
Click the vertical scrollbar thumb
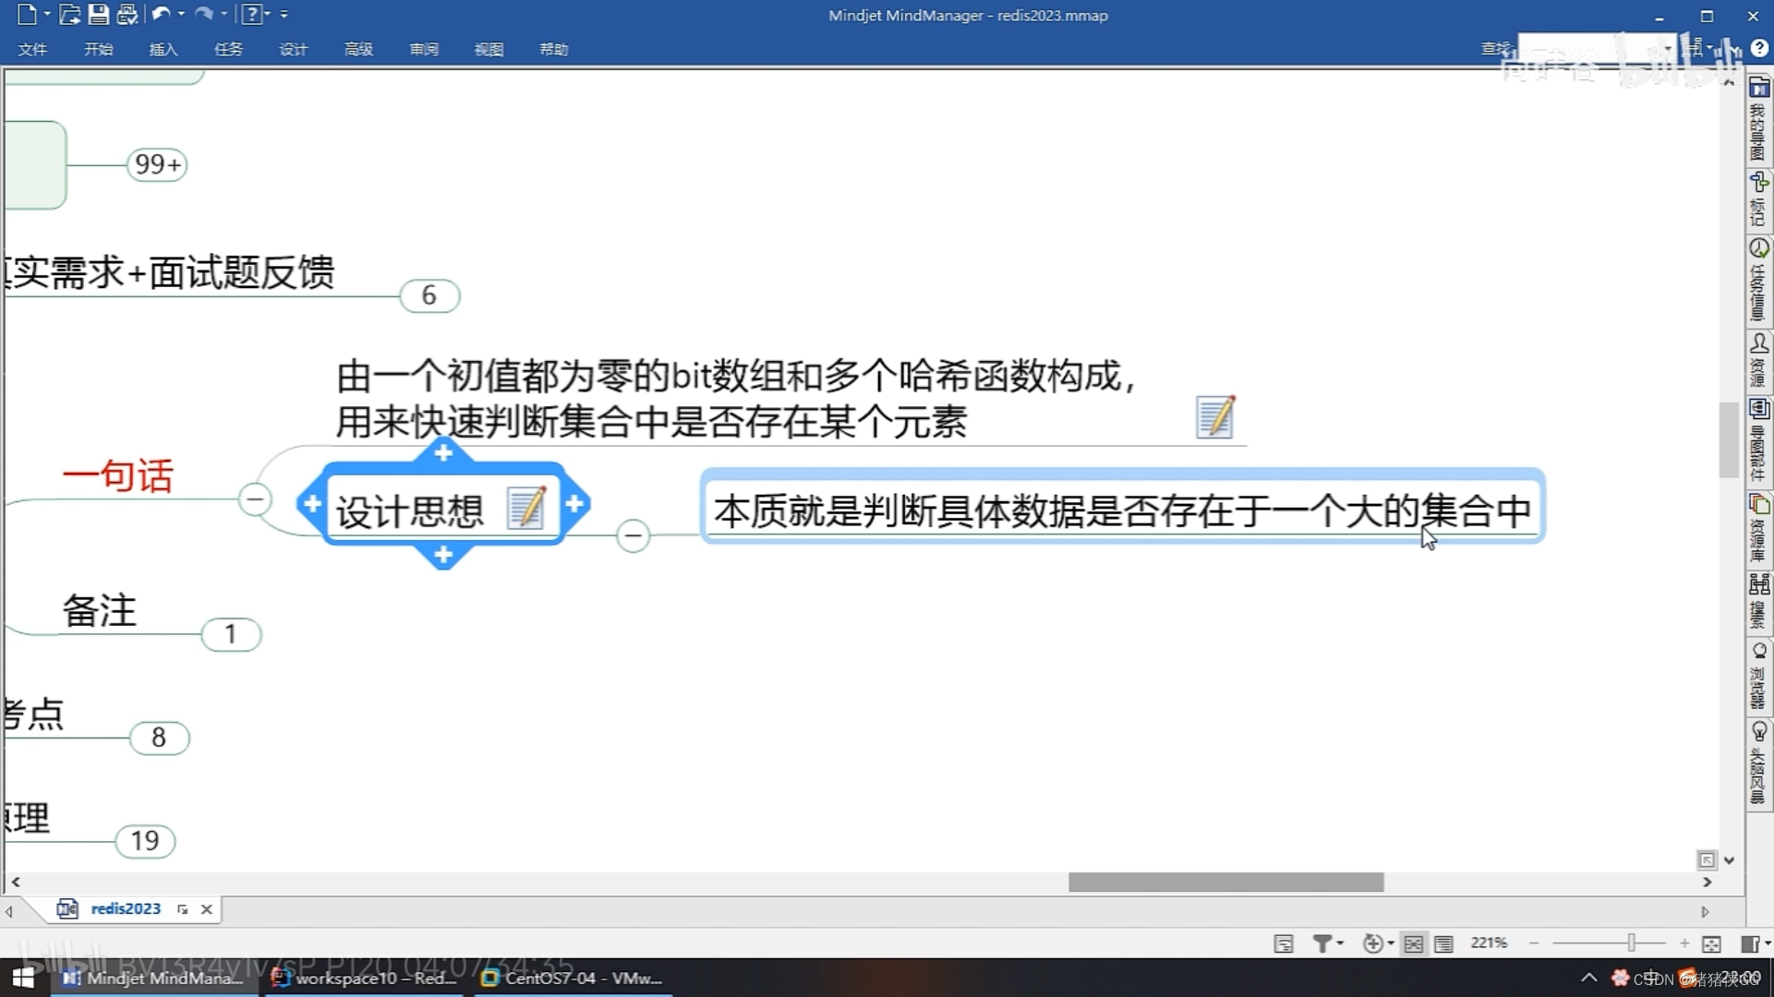[1729, 439]
